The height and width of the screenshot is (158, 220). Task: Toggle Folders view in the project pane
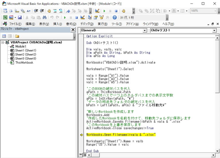click(x=17, y=36)
